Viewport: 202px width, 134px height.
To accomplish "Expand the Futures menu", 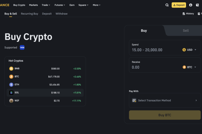I will [x=60, y=5].
